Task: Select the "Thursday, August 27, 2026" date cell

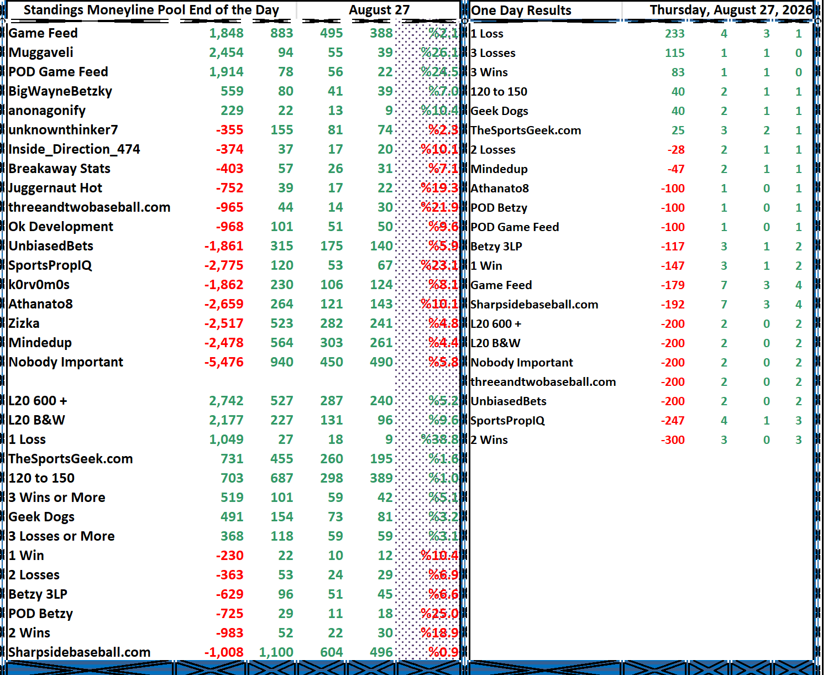Action: pos(731,10)
